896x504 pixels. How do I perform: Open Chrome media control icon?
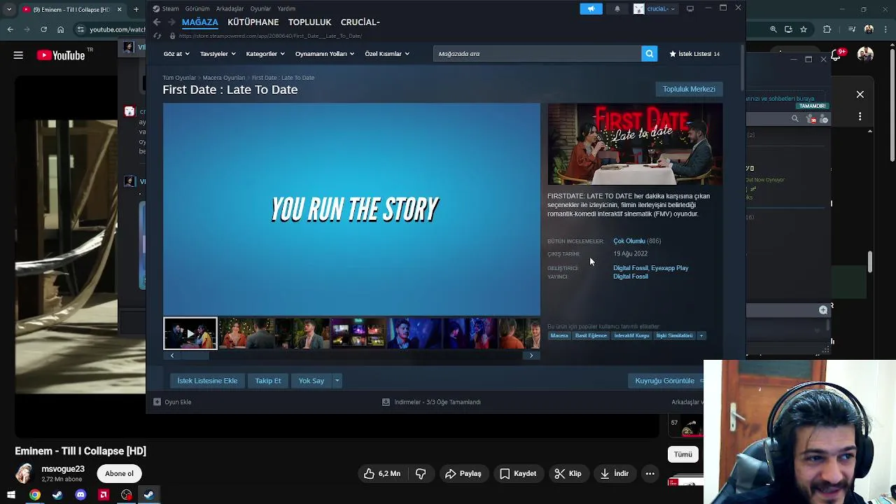[851, 29]
